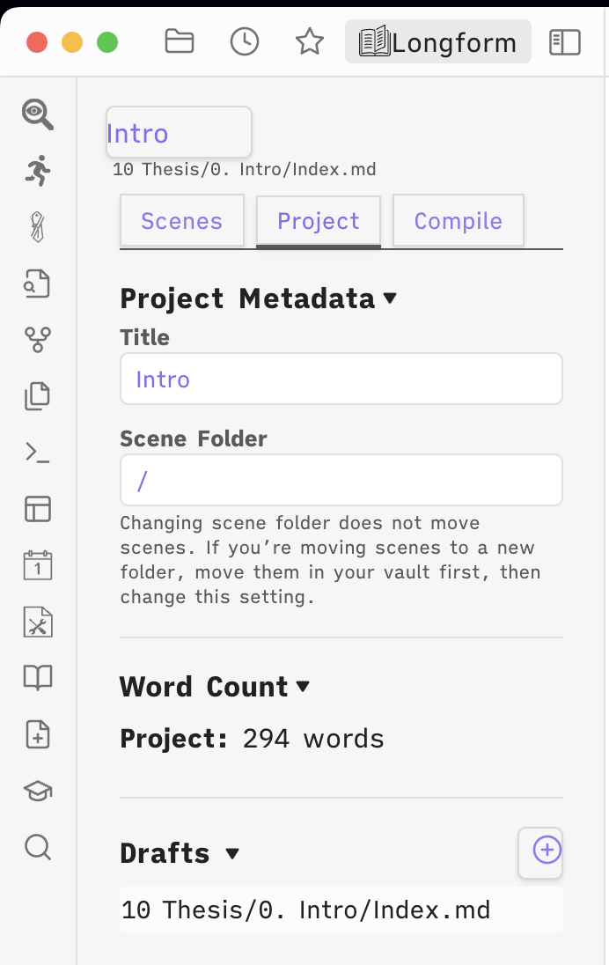Select the Longform running-man ribbon icon
This screenshot has width=609, height=965.
36,171
